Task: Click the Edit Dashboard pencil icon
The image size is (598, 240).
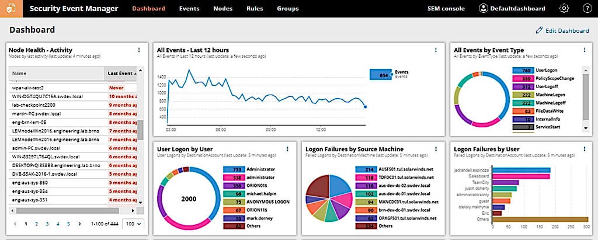Action: pyautogui.click(x=539, y=30)
